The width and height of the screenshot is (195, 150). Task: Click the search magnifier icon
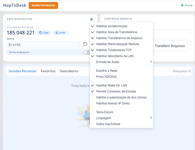[x=169, y=71]
